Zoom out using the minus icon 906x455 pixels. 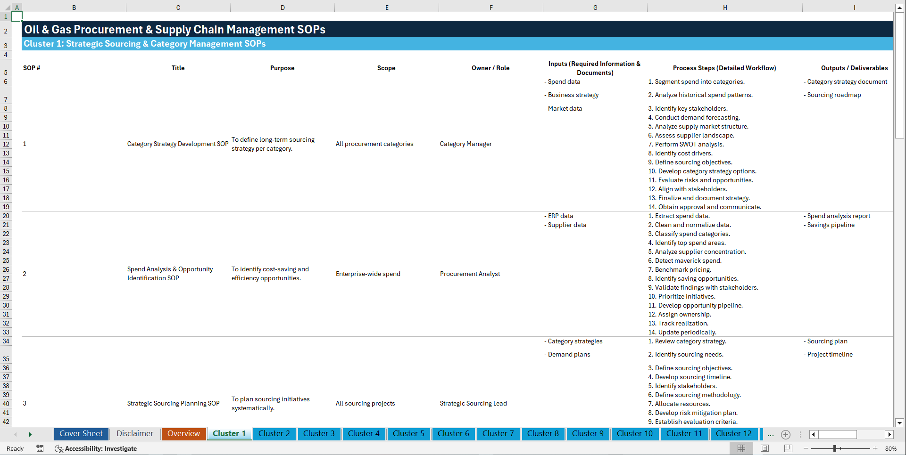click(x=806, y=448)
